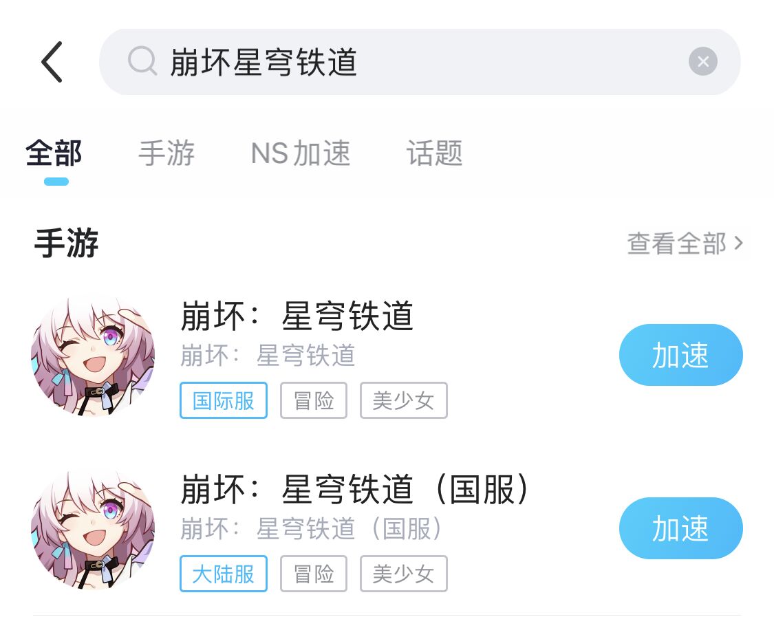Select the 全部 tab
The width and height of the screenshot is (774, 628).
point(54,153)
